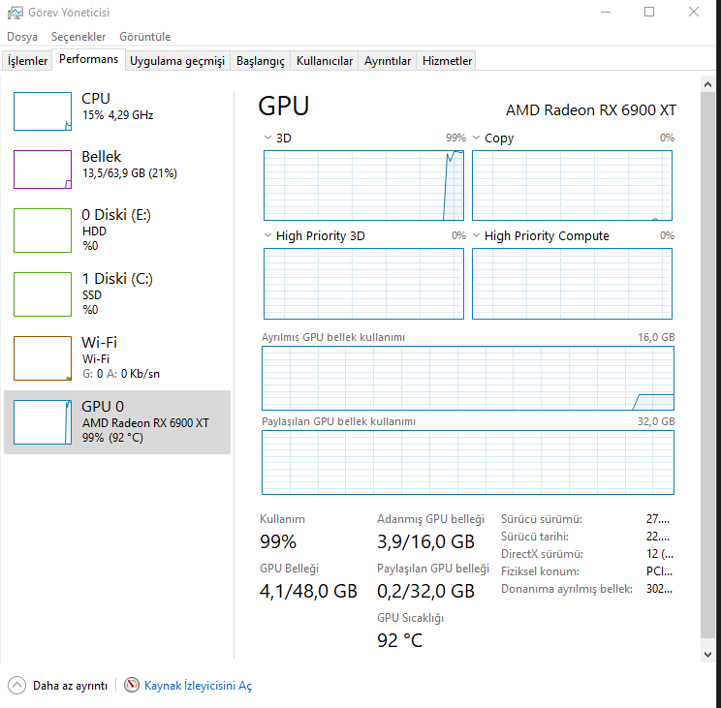This screenshot has width=721, height=708.
Task: Open the Seçenekler menu
Action: (78, 37)
